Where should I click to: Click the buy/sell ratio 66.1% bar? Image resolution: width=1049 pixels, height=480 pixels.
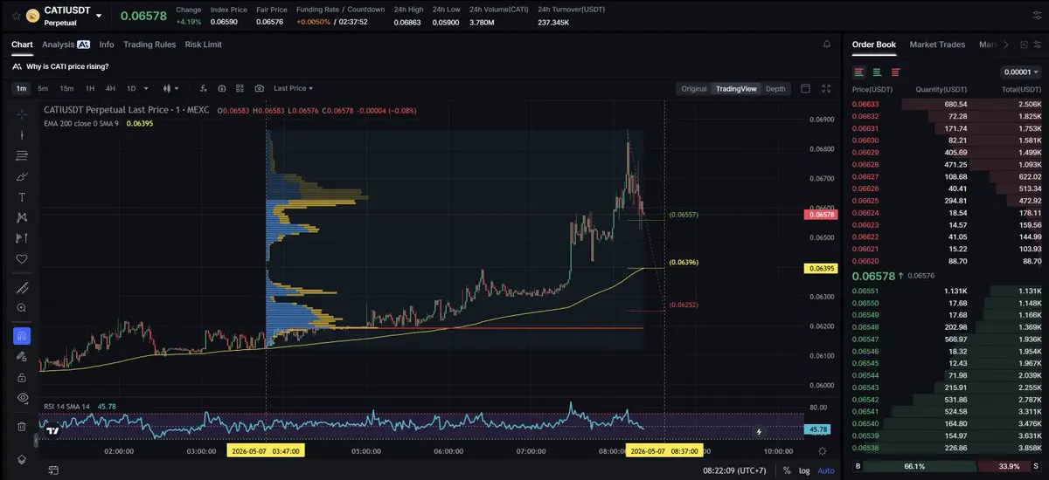914,466
